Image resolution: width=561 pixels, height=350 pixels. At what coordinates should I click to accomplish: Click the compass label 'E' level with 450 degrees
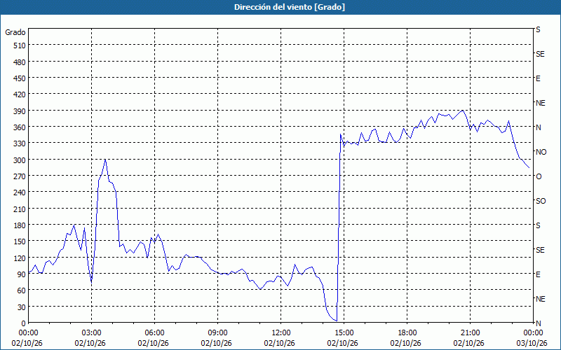click(x=538, y=78)
